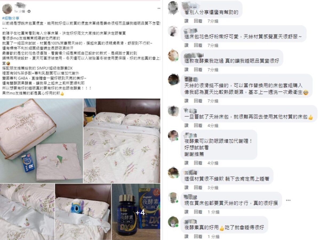The height and width of the screenshot is (240, 320).
Task: Like the 看別人分享還蠻有幫助的 comment
Action: click(x=186, y=21)
